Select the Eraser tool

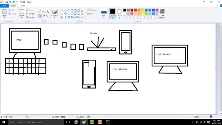(x=40, y=16)
